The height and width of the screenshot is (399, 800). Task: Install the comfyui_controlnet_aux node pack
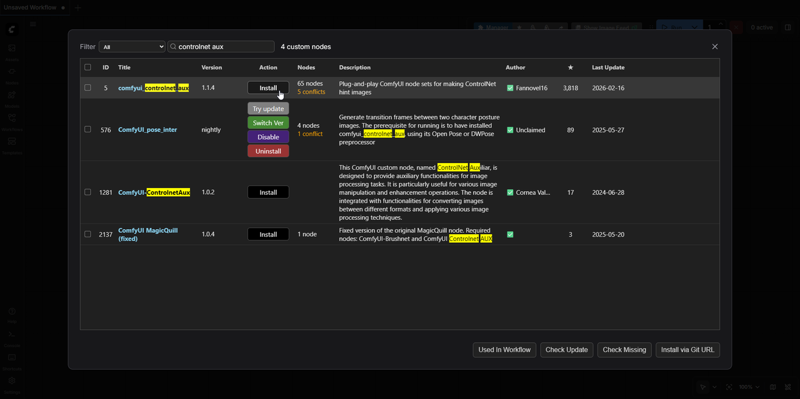pos(268,88)
